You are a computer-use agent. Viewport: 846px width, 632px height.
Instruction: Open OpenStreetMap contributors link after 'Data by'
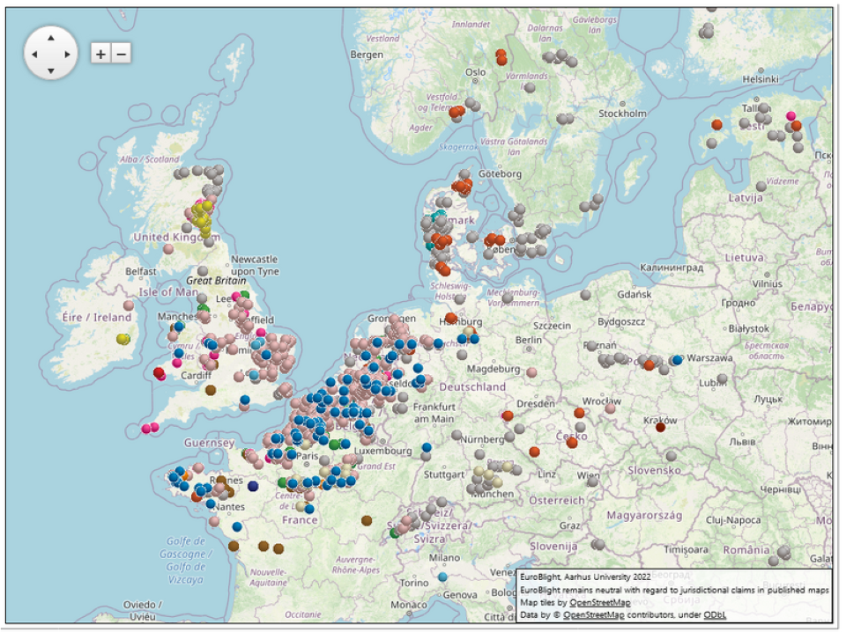click(593, 614)
